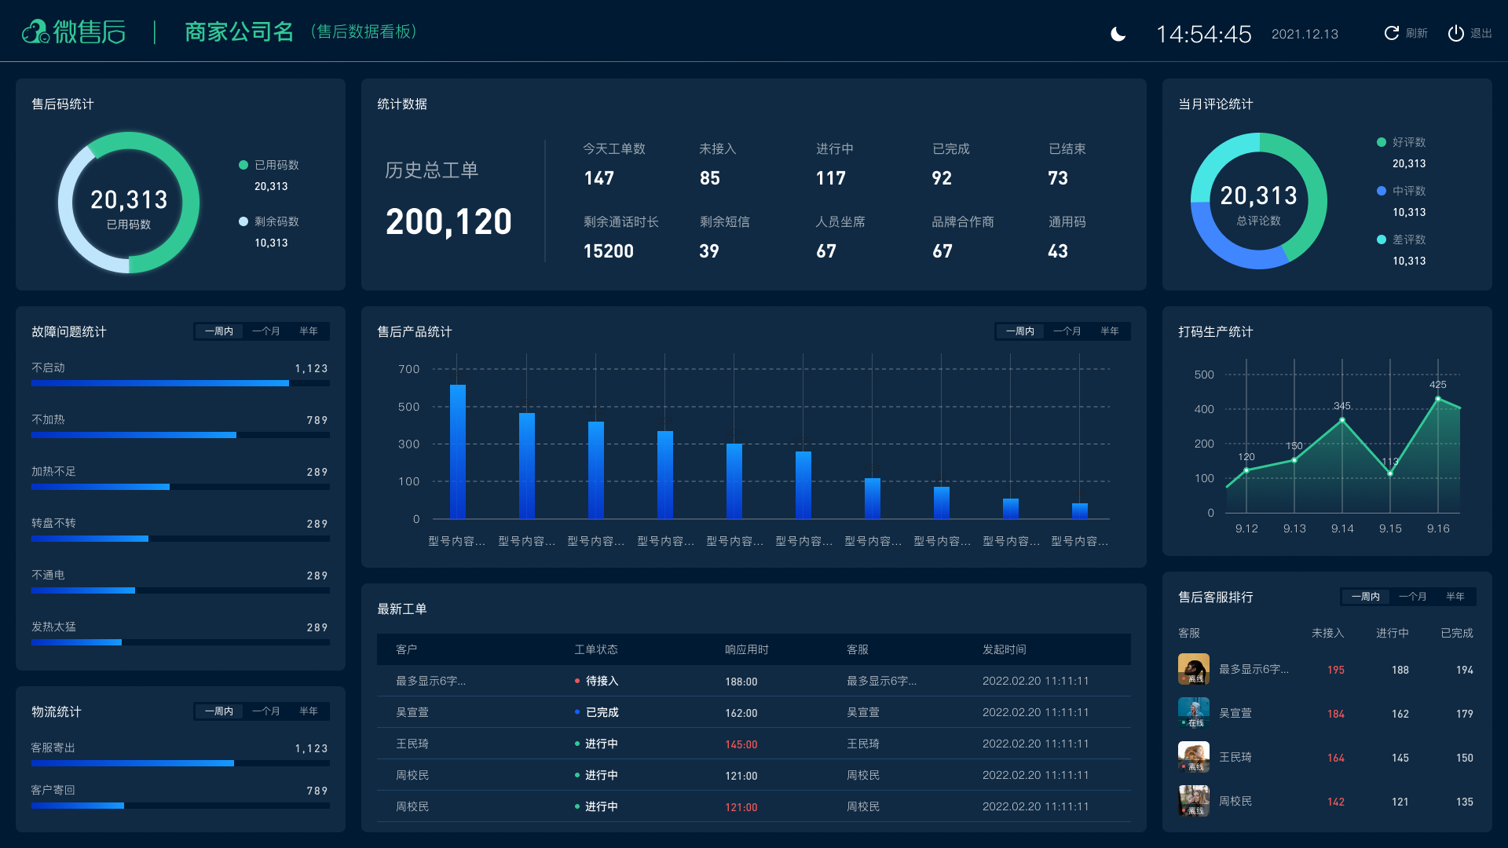The width and height of the screenshot is (1508, 848).
Task: Select 一周内 in 售后产品统计 panel
Action: [x=1019, y=331]
